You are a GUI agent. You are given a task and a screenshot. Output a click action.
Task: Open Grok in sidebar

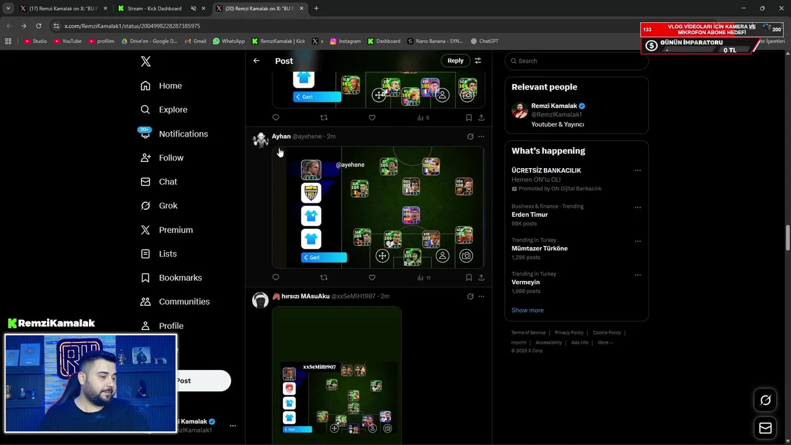point(159,206)
